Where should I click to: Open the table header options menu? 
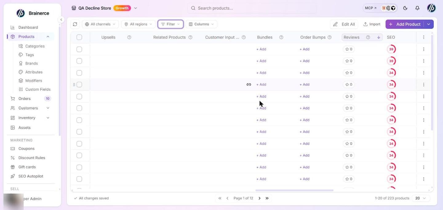click(424, 37)
